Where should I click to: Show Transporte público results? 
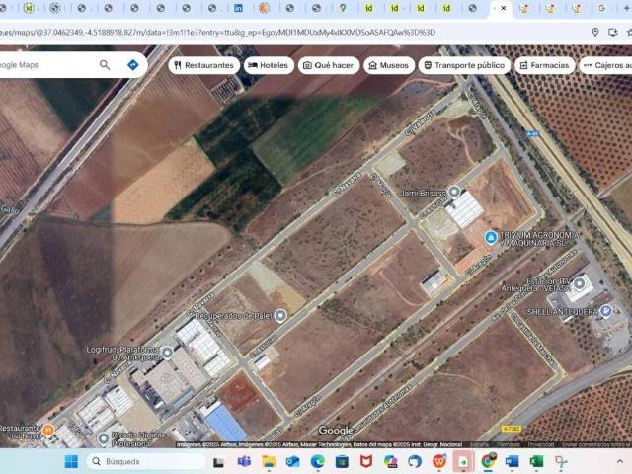pos(463,65)
